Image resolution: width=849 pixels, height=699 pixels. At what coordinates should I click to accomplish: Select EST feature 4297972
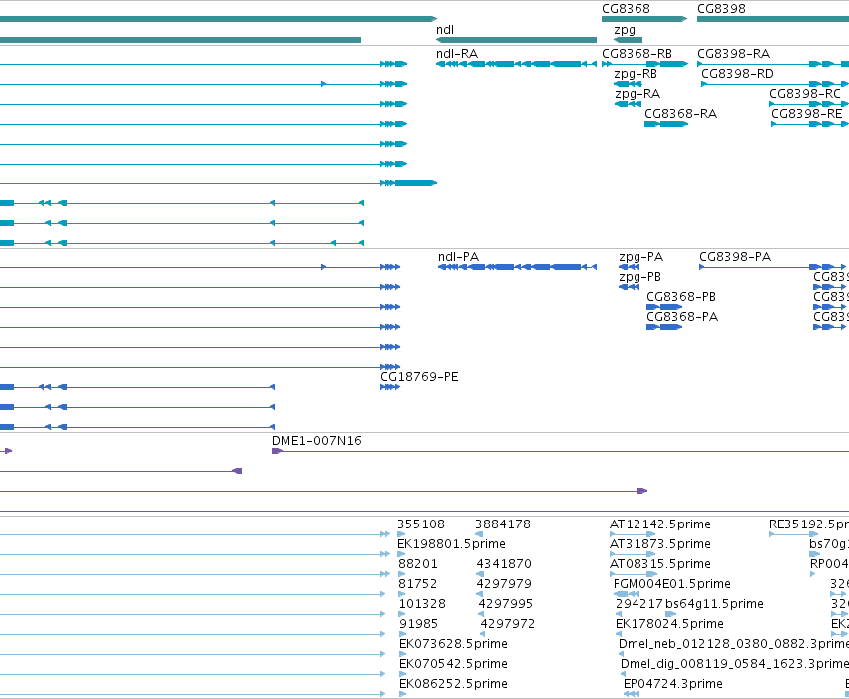(x=508, y=624)
